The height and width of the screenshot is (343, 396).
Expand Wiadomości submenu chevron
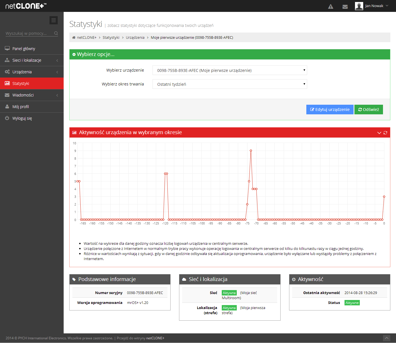pyautogui.click(x=57, y=95)
